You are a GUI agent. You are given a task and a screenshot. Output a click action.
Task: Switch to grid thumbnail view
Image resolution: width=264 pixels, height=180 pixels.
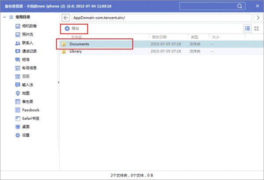[x=257, y=28]
